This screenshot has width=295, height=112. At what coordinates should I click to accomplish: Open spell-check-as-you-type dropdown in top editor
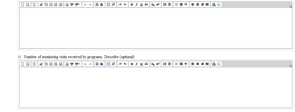pos(78,5)
